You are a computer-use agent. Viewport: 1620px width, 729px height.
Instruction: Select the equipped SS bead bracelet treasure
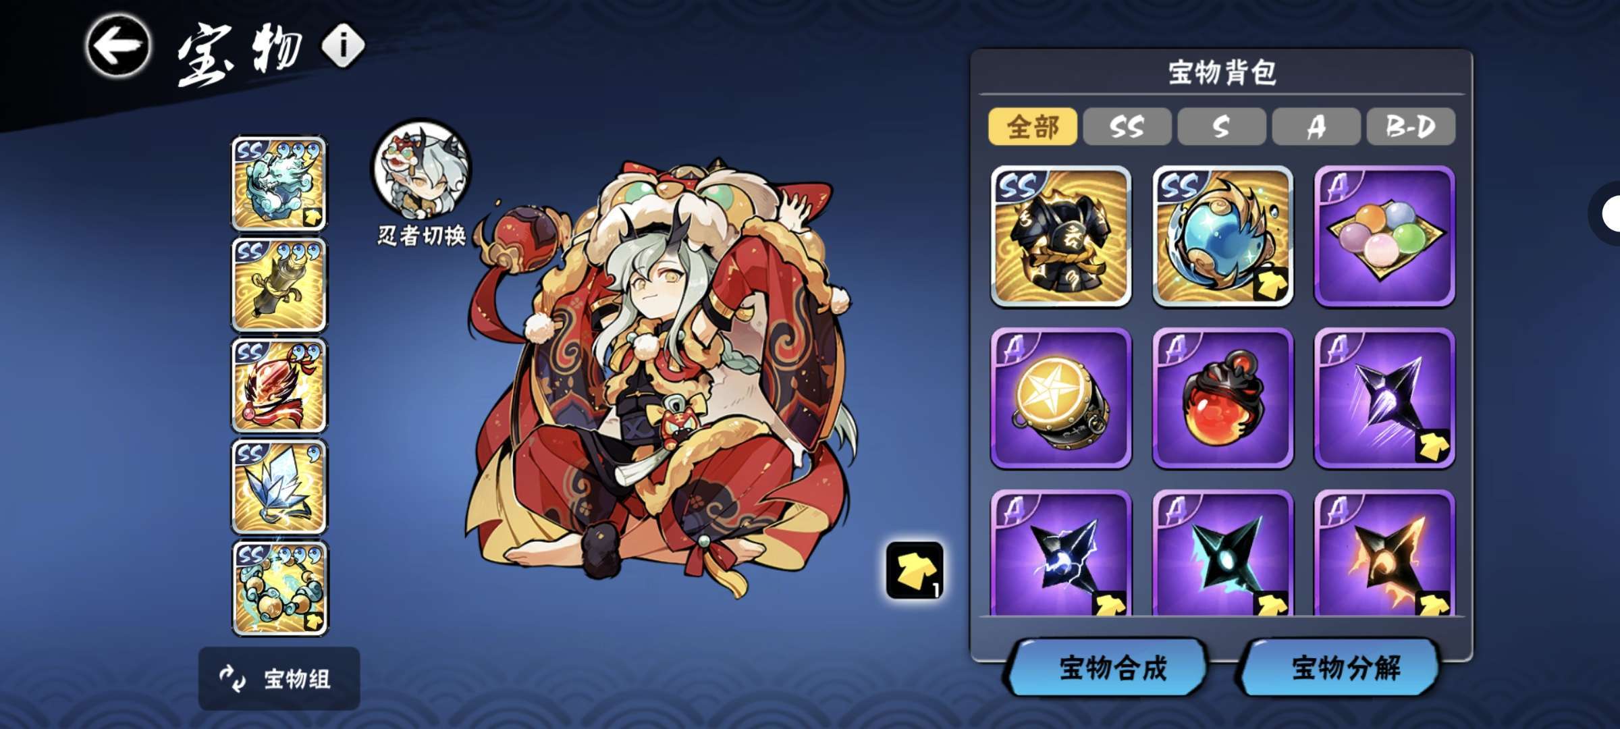tap(279, 588)
